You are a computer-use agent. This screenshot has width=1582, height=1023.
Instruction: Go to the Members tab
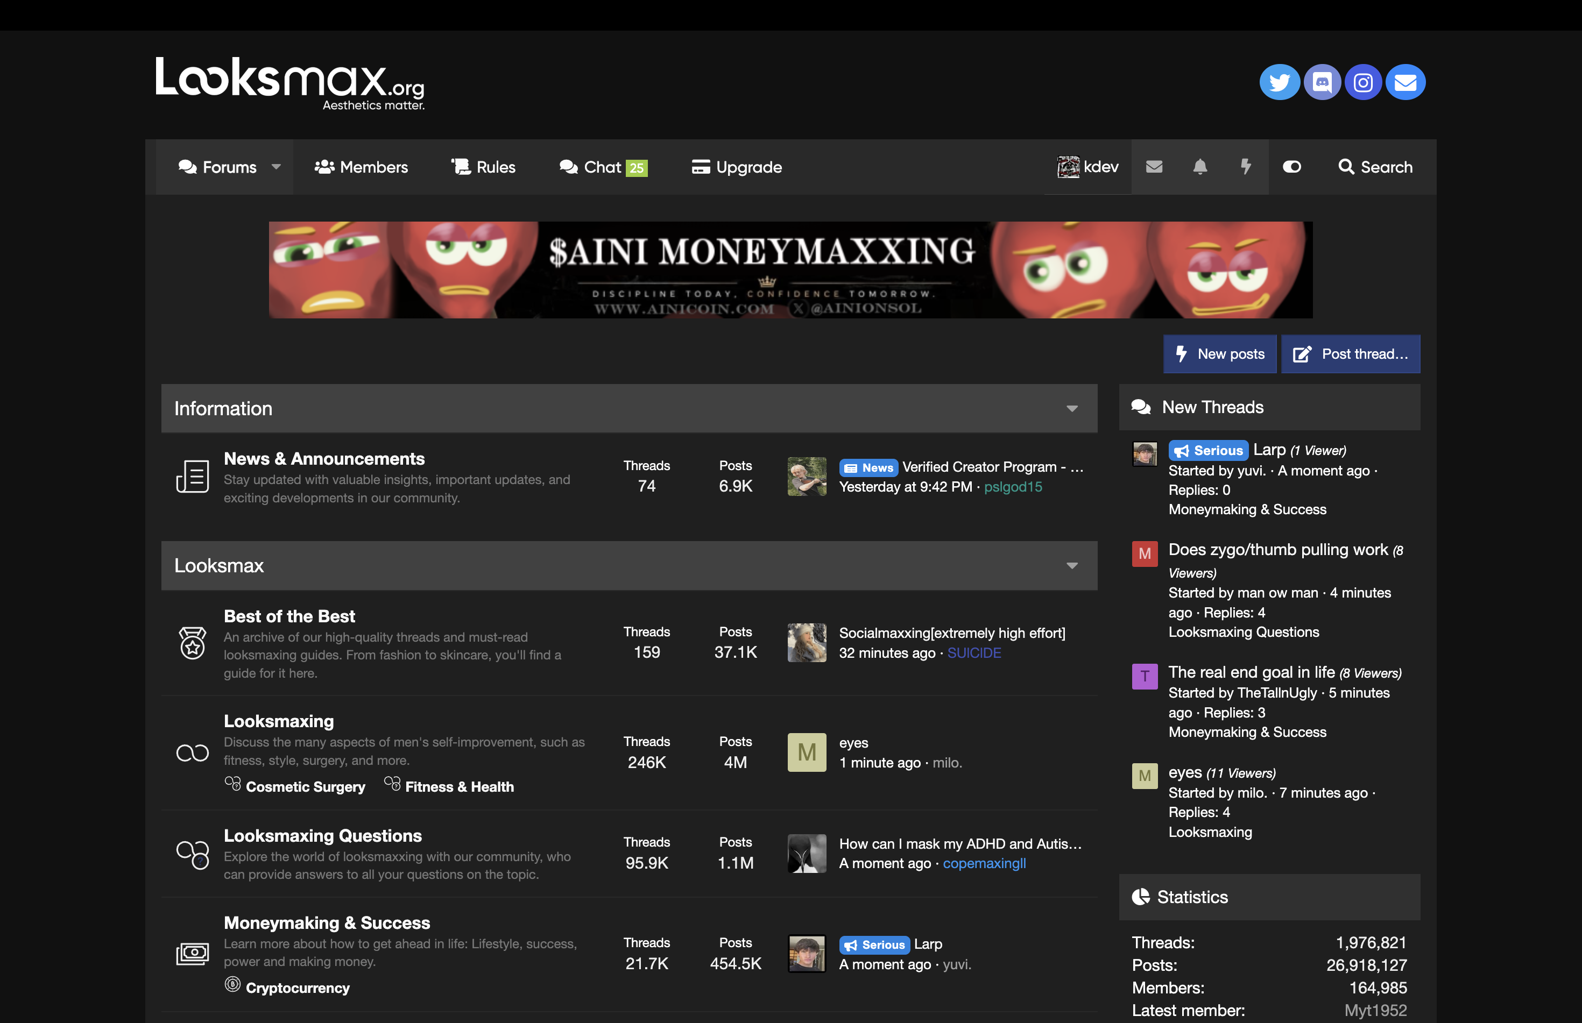coord(362,167)
